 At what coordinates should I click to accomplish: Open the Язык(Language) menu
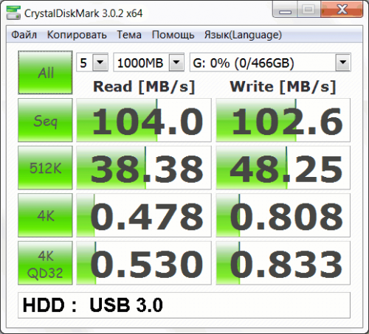coord(243,35)
